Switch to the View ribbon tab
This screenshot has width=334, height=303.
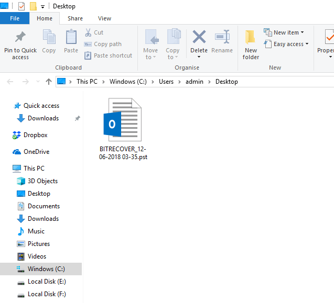pos(104,18)
